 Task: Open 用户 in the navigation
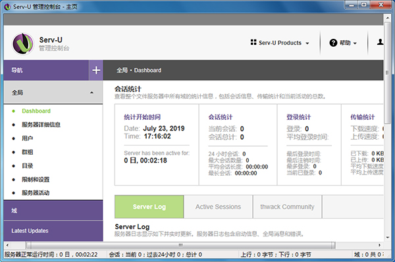[x=27, y=138]
